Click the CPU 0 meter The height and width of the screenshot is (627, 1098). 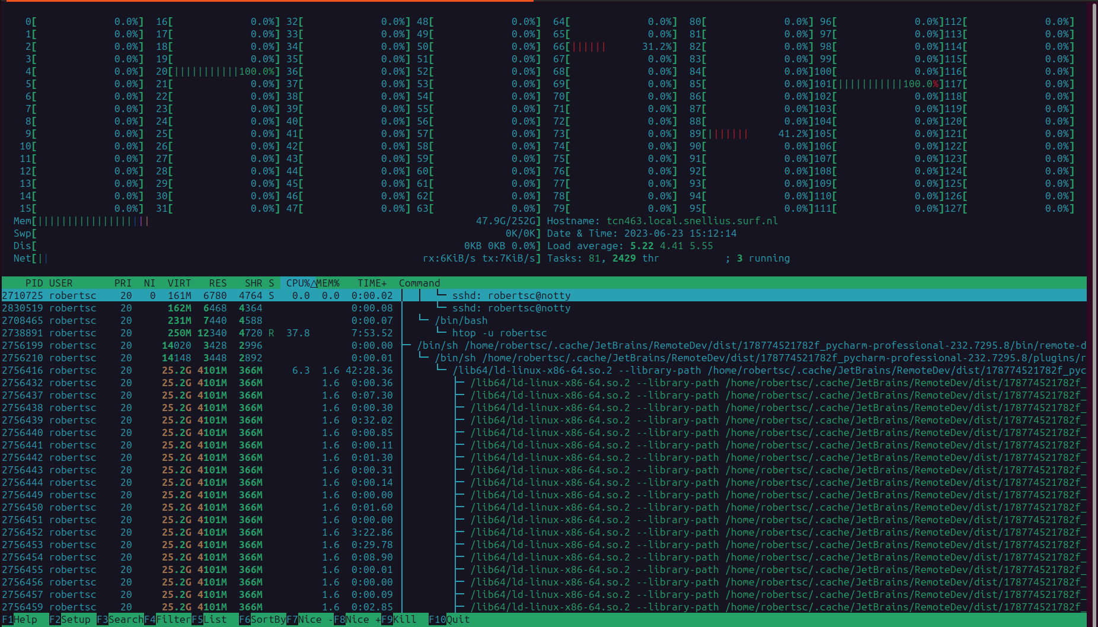coord(84,21)
